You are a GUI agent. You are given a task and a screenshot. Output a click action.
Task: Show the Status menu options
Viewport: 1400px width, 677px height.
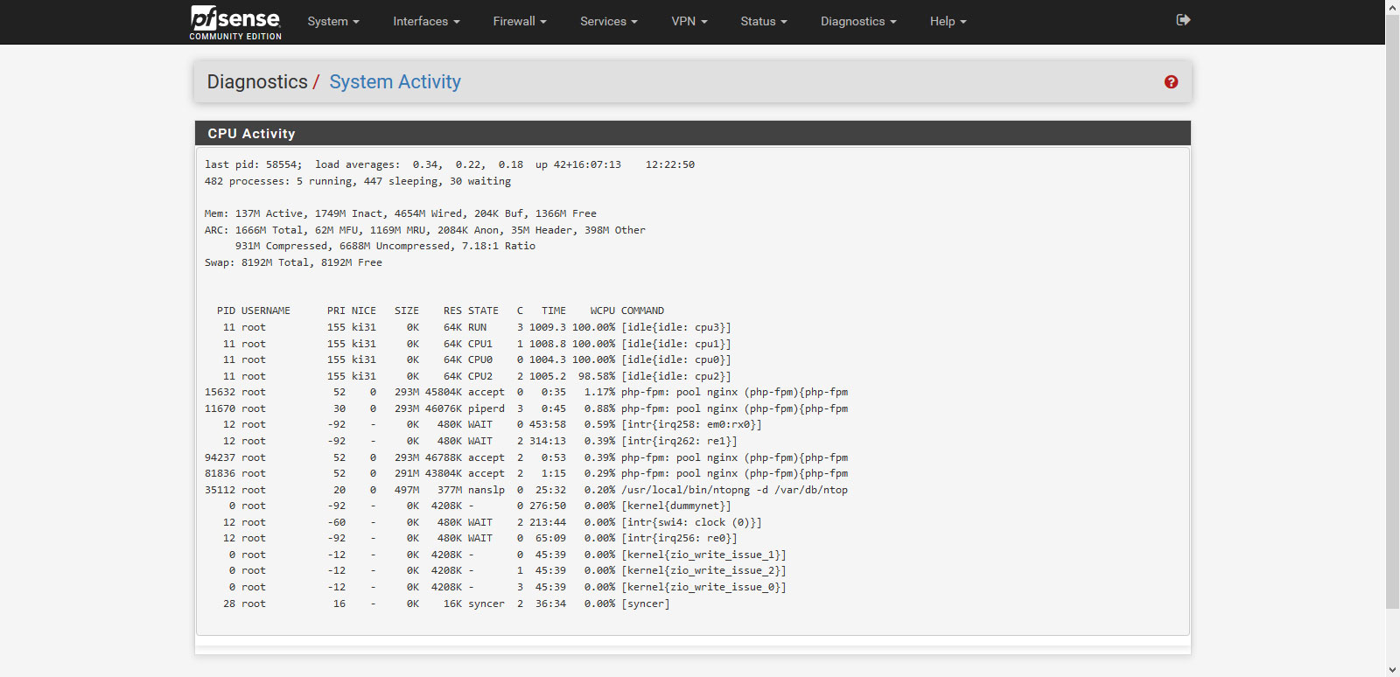point(764,22)
